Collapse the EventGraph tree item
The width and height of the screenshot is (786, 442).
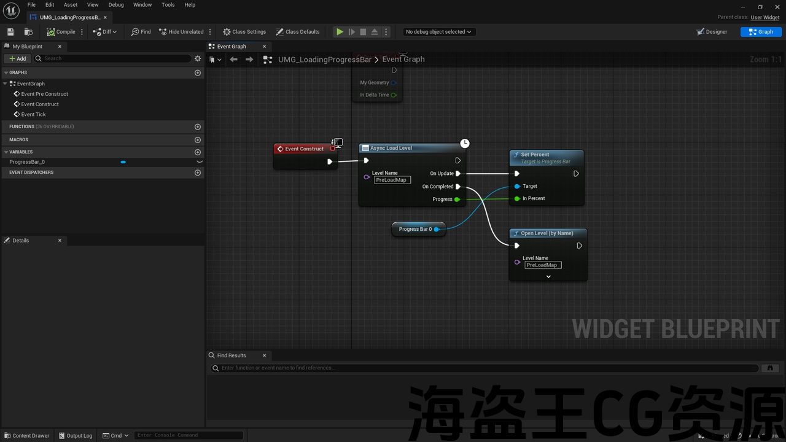(6, 83)
